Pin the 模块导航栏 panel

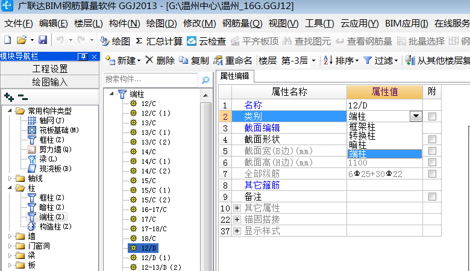pos(83,56)
